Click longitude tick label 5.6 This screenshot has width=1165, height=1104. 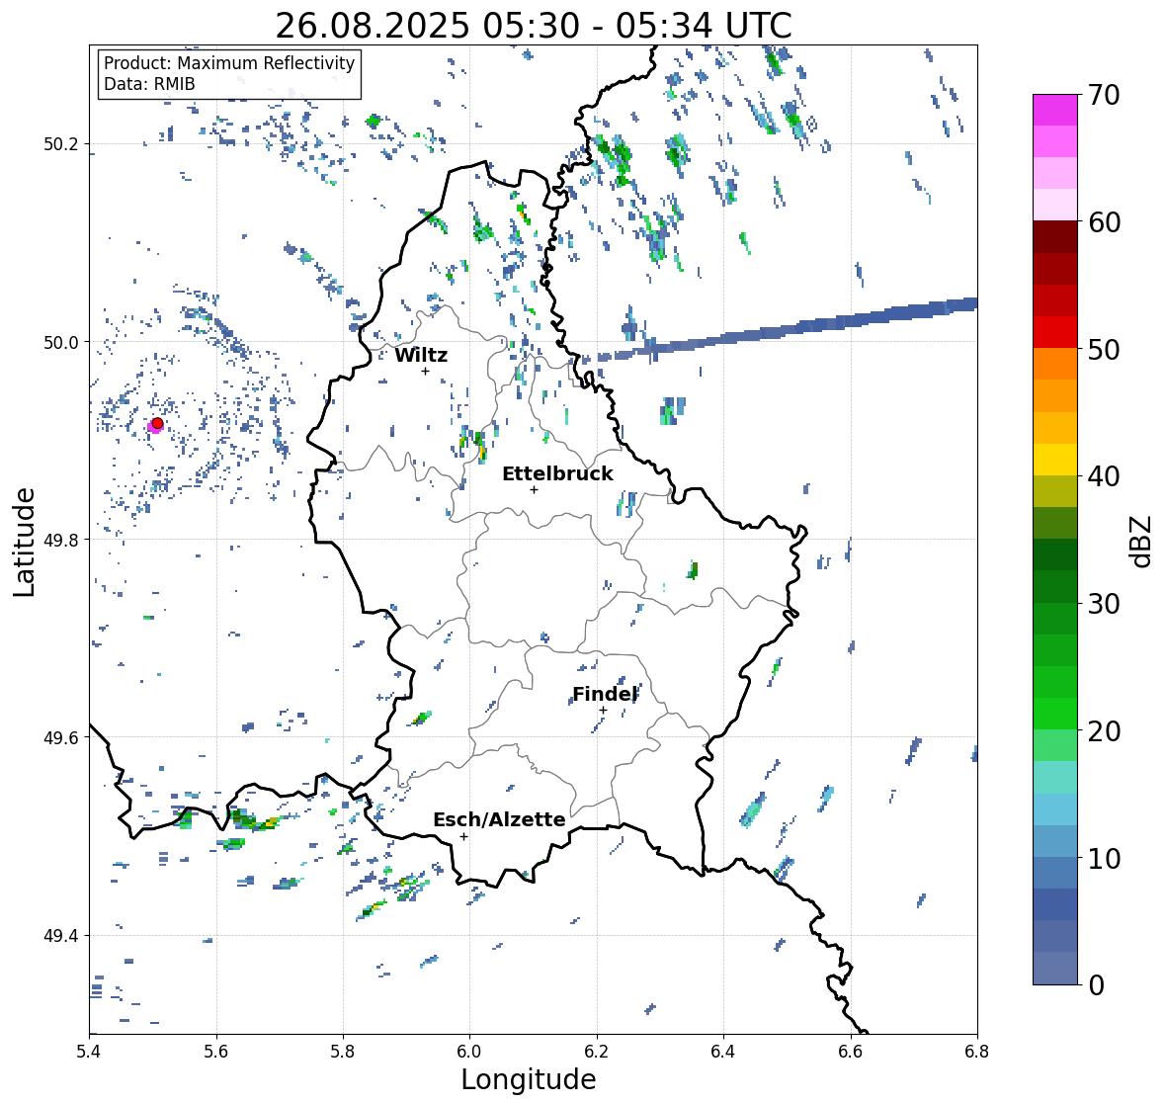point(216,1052)
